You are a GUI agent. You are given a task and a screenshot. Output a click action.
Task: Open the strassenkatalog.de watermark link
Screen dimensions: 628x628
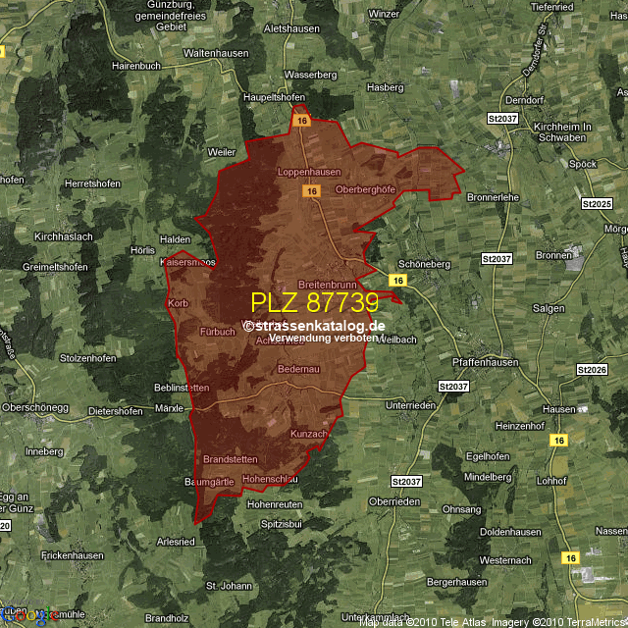(316, 326)
